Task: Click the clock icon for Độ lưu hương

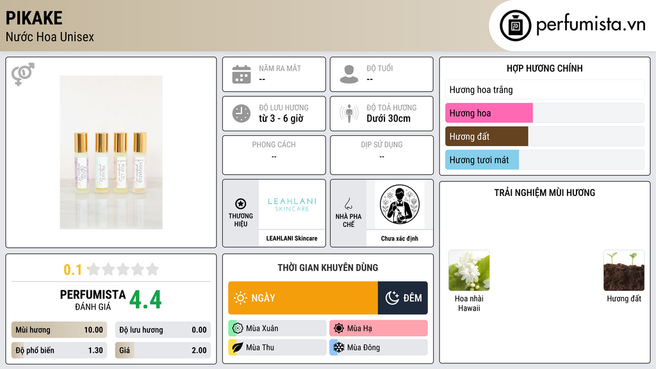Action: click(242, 113)
